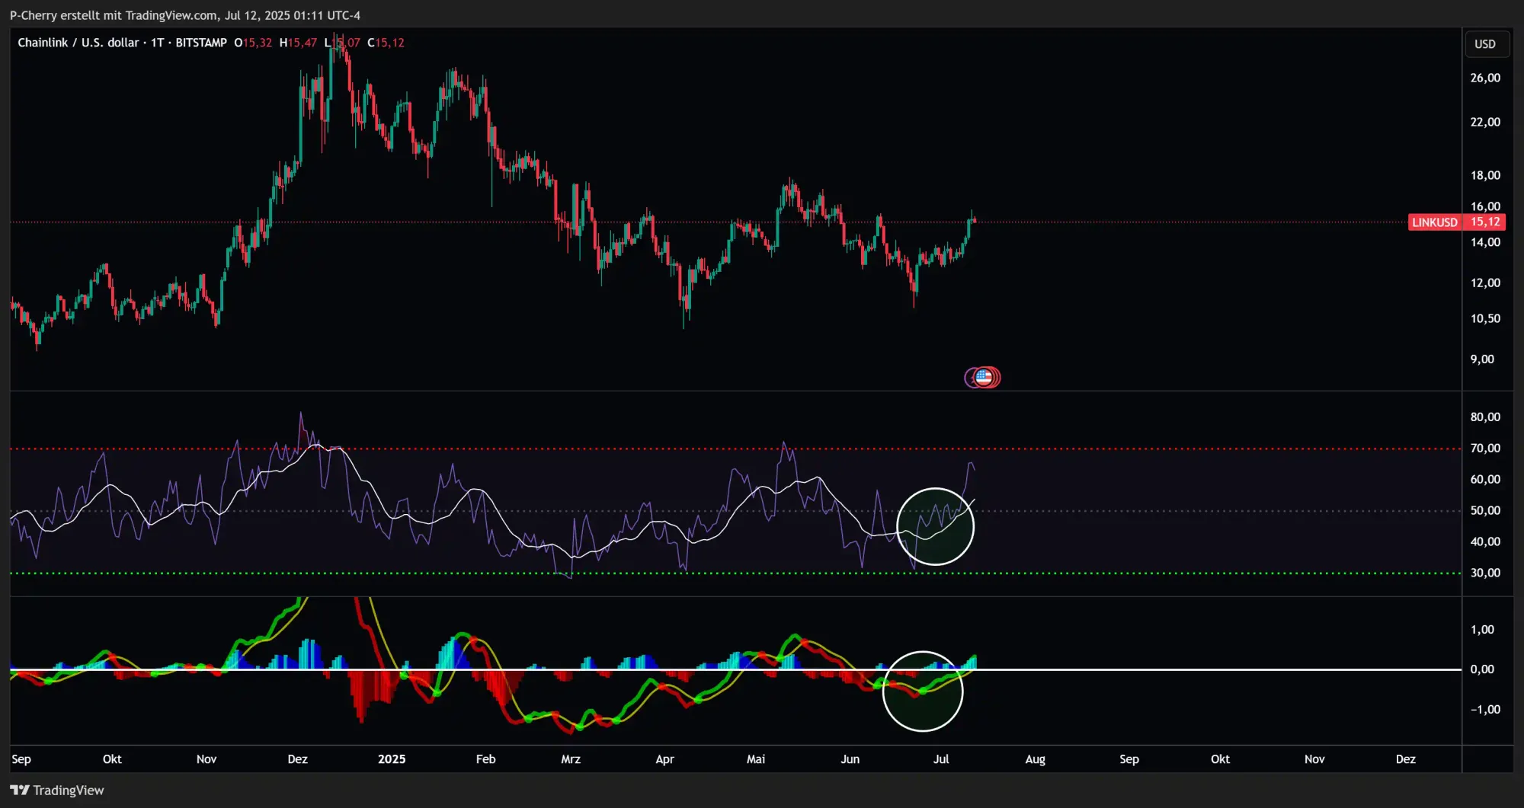Click the open value O15,32 in header
Screen dimensions: 1524x808
(x=253, y=43)
